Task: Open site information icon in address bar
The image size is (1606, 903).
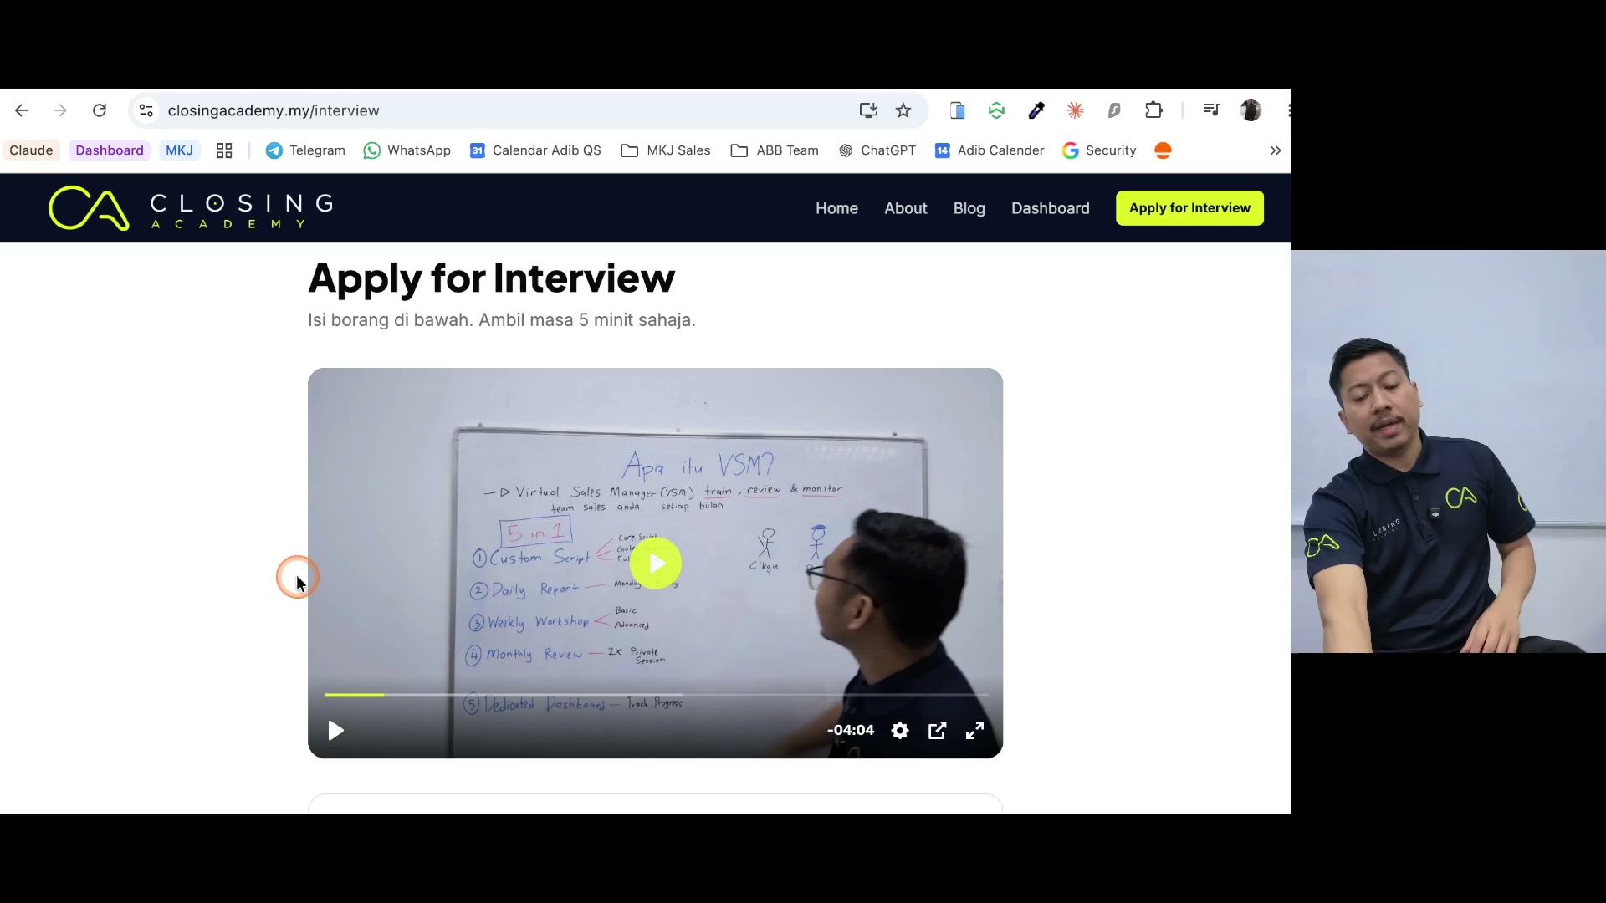Action: [146, 110]
